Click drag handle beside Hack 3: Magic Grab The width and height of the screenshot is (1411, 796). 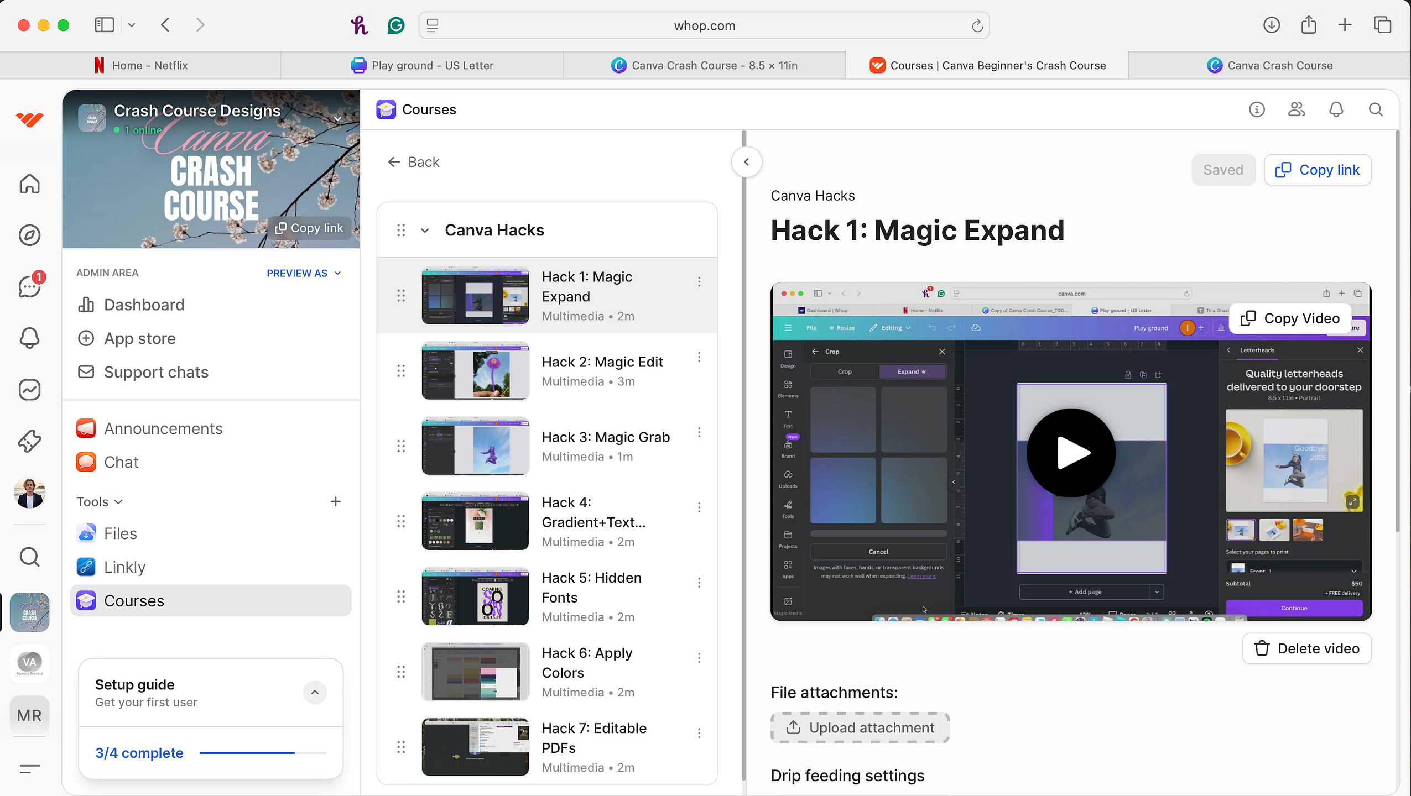[401, 446]
